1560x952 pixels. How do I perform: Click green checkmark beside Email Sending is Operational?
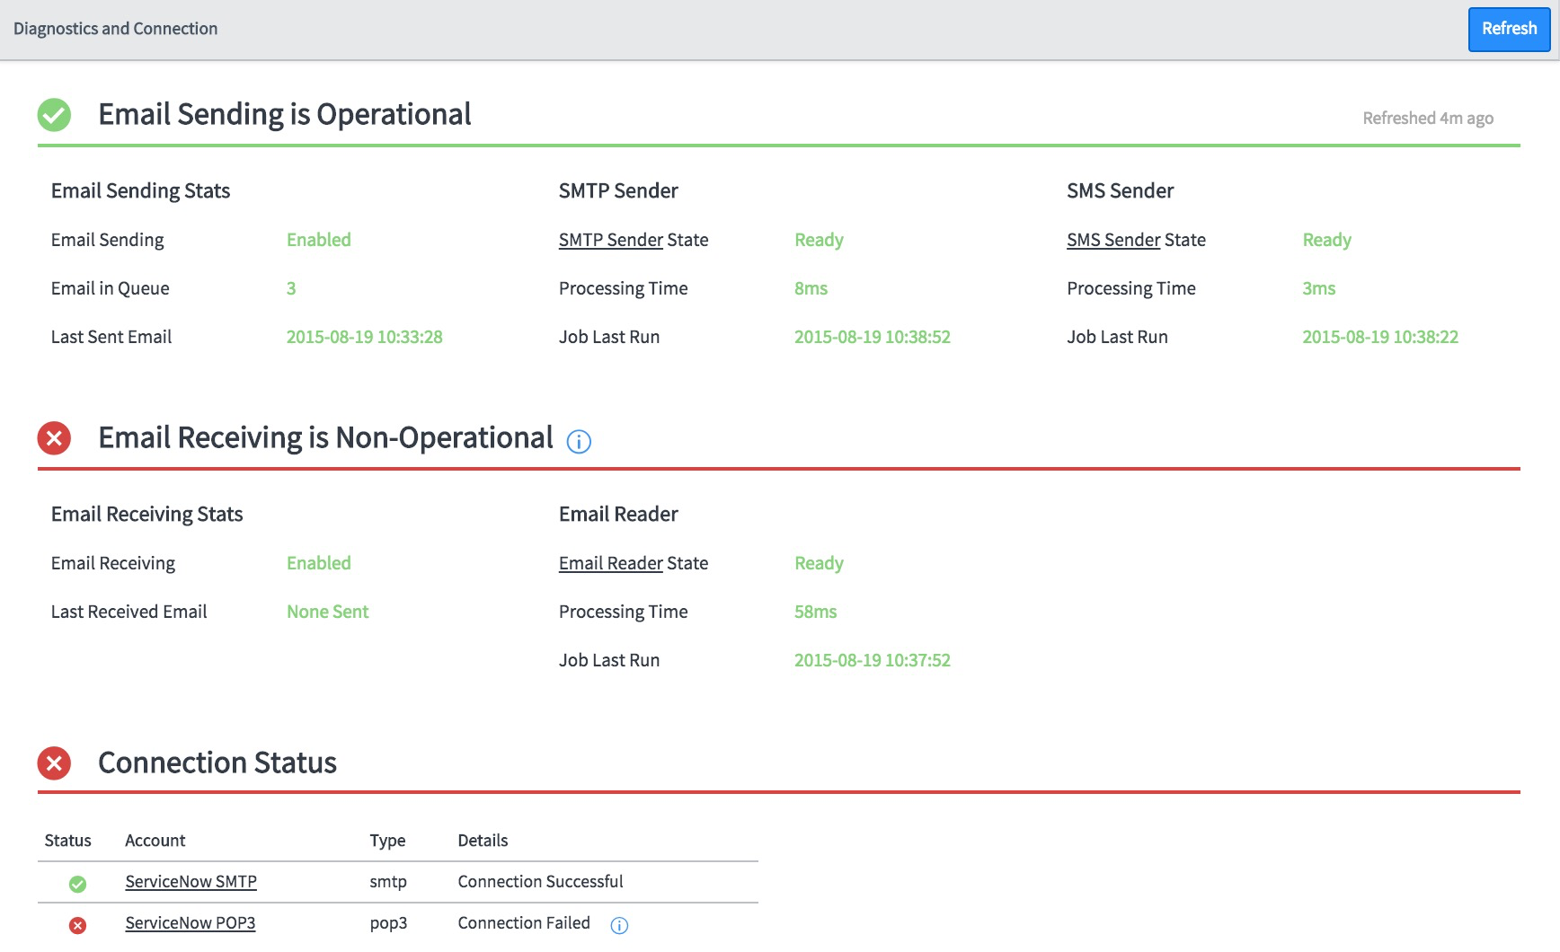[x=54, y=115]
